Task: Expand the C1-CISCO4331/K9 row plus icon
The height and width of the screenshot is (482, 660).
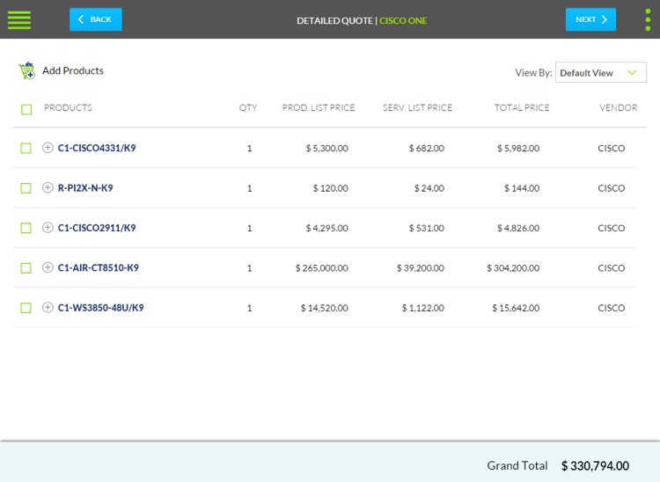Action: (48, 148)
